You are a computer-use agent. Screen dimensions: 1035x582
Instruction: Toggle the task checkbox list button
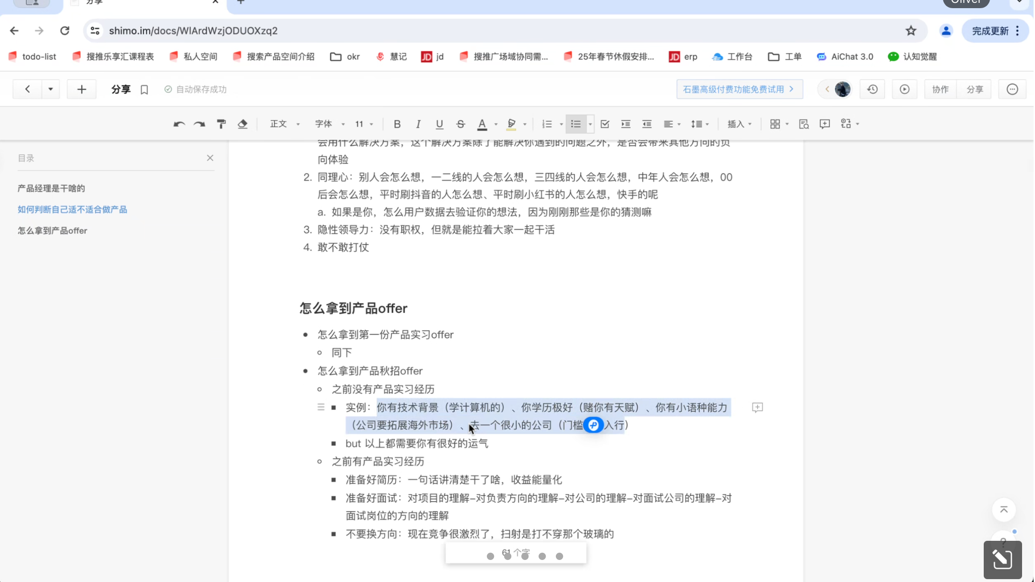coord(605,124)
